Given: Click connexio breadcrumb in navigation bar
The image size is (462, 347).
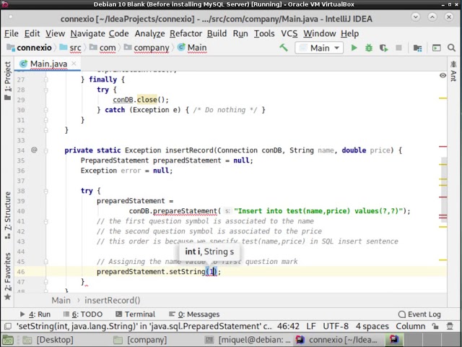Looking at the screenshot, I should tap(29, 48).
